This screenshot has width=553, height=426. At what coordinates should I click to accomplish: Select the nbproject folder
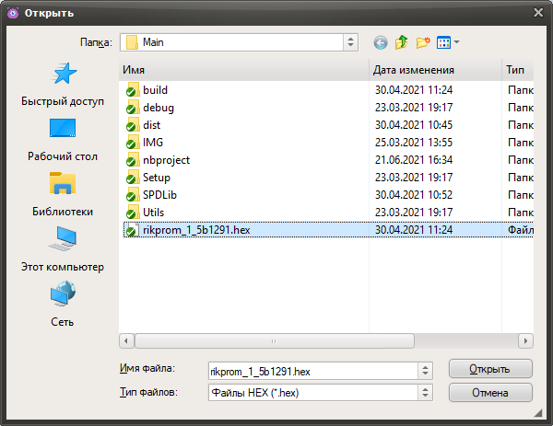click(166, 160)
